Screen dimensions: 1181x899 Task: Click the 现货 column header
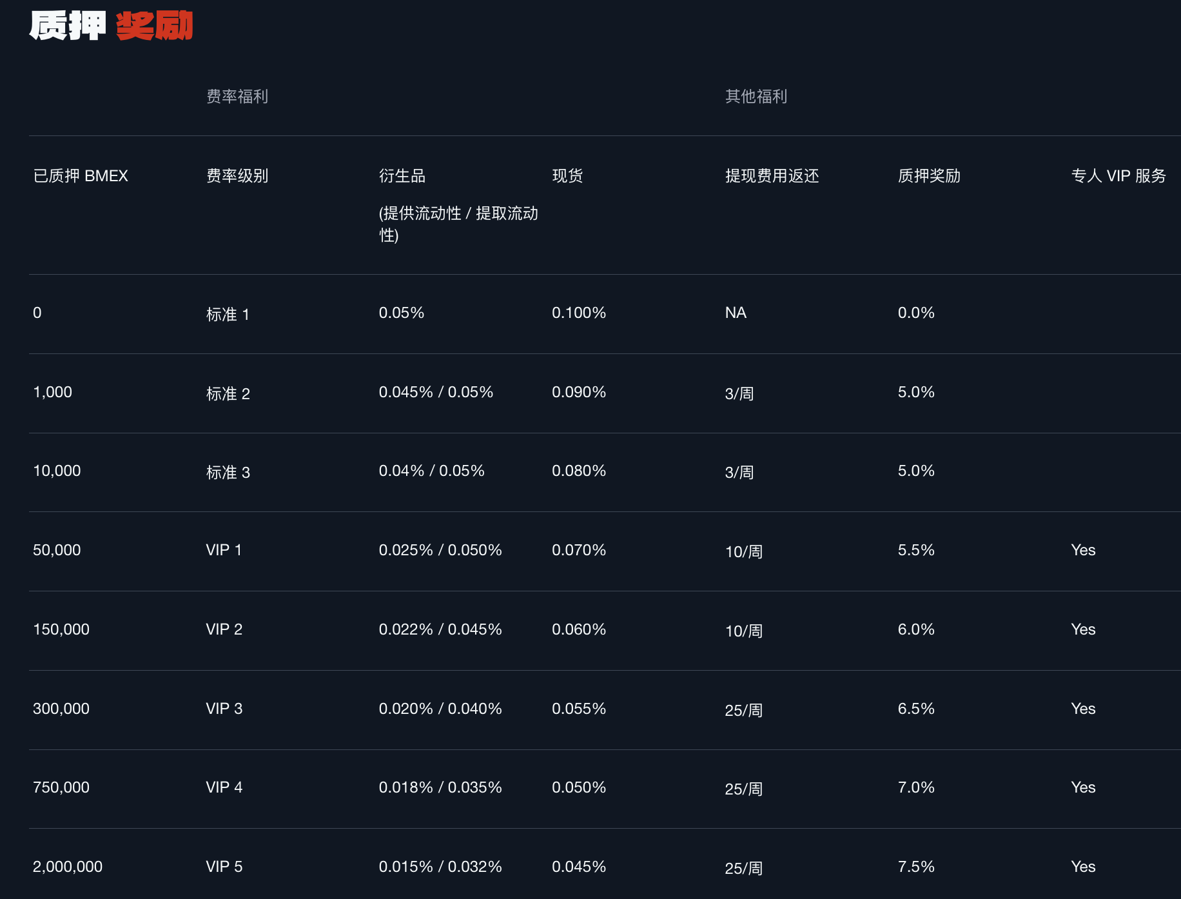[x=567, y=175]
